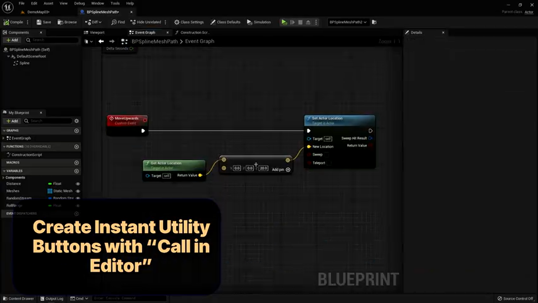Save the blueprint with the Save icon
This screenshot has width=538, height=303.
[39, 22]
